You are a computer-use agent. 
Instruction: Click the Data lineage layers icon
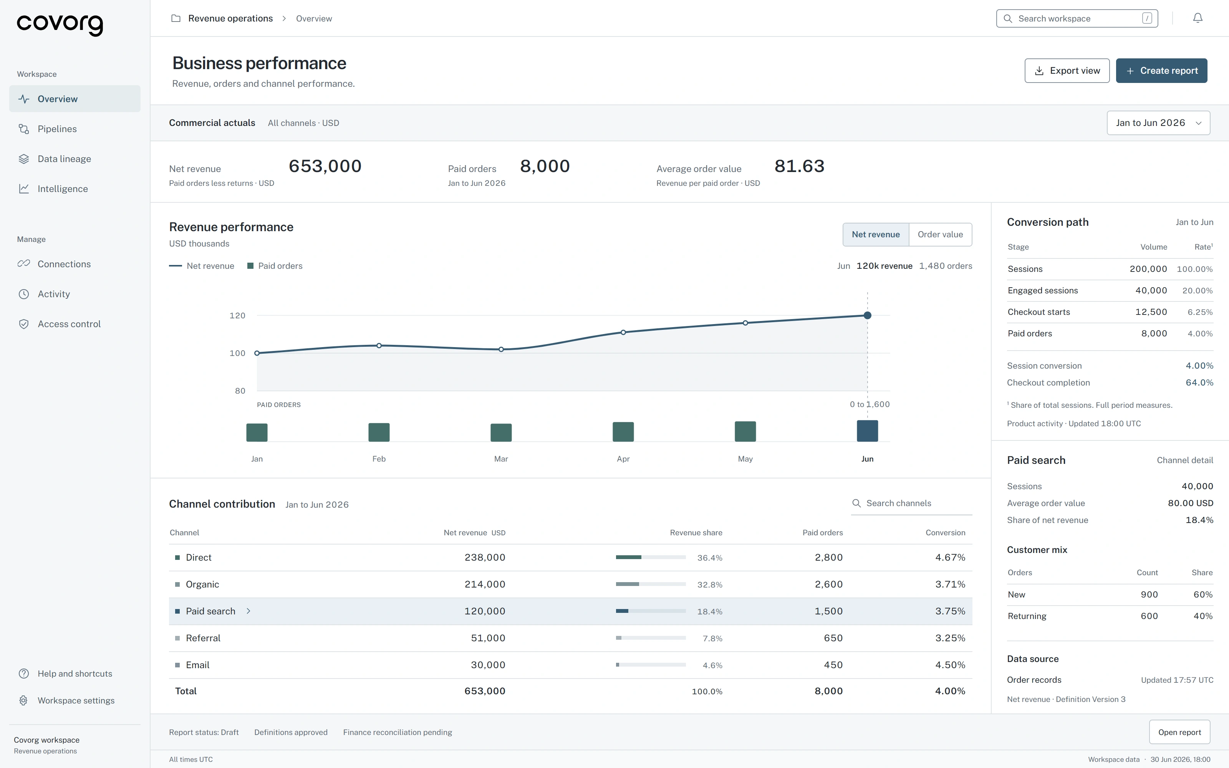[24, 159]
